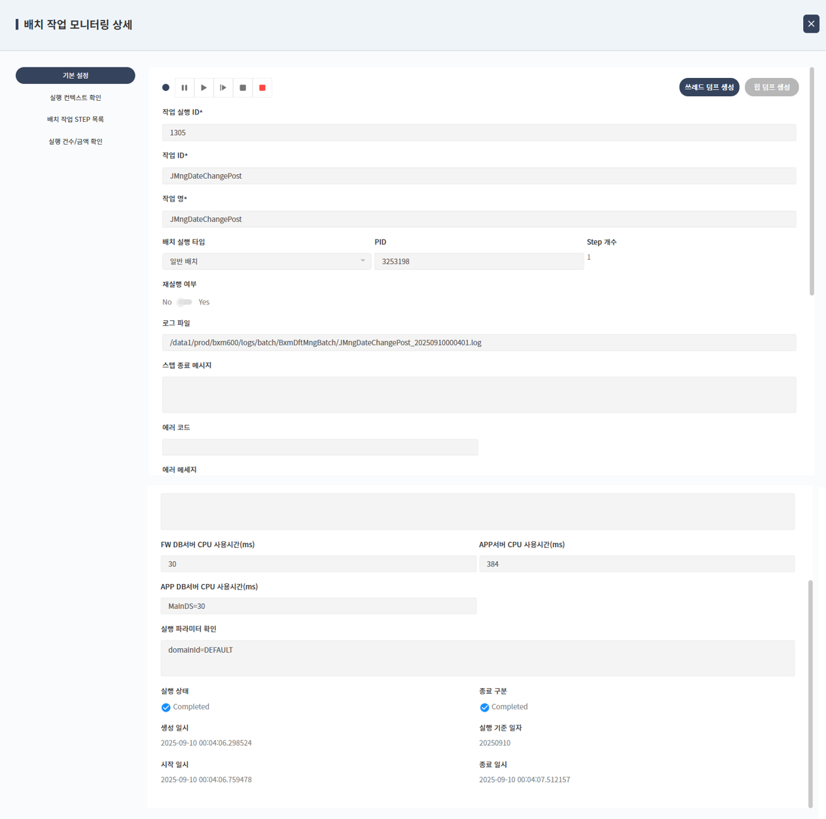Click the Step 개수 value link
826x819 pixels.
[589, 258]
